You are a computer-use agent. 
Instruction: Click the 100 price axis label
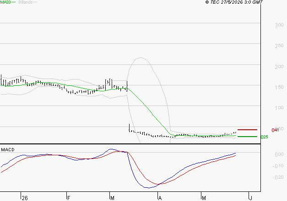(279, 108)
